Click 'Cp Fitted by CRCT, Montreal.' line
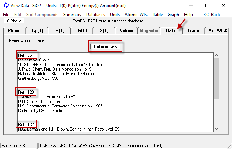This screenshot has width=232, height=149. coord(43,111)
